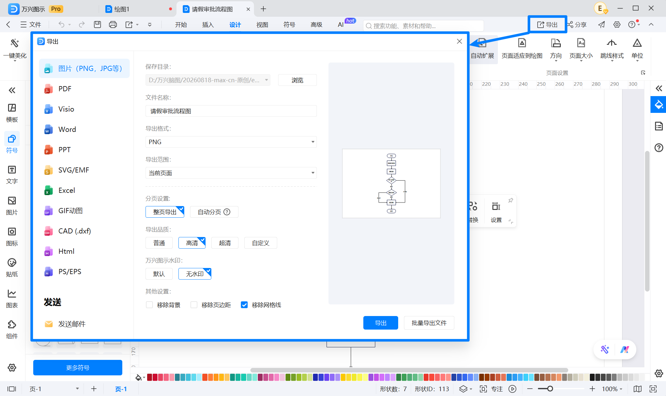
Task: Open the 页-1 page selector dropdown
Action: pos(77,389)
